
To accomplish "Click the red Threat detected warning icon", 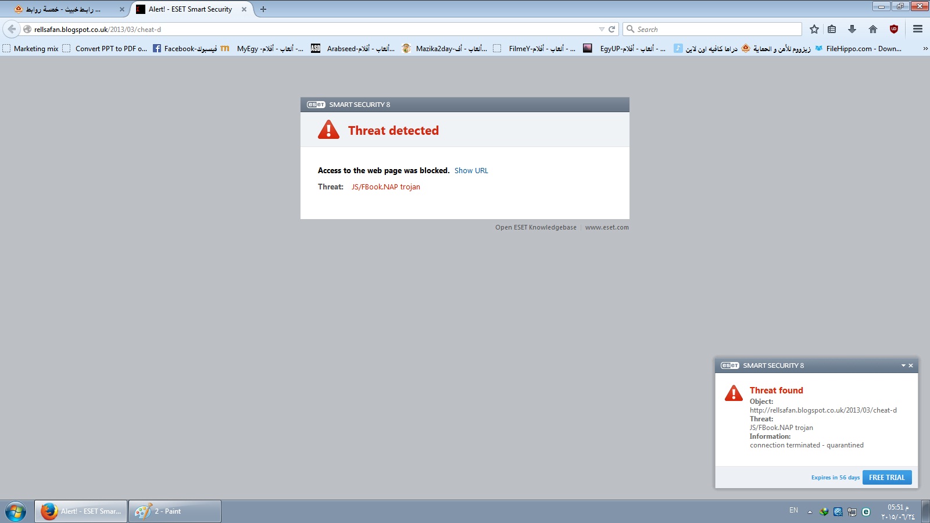I will pos(328,130).
